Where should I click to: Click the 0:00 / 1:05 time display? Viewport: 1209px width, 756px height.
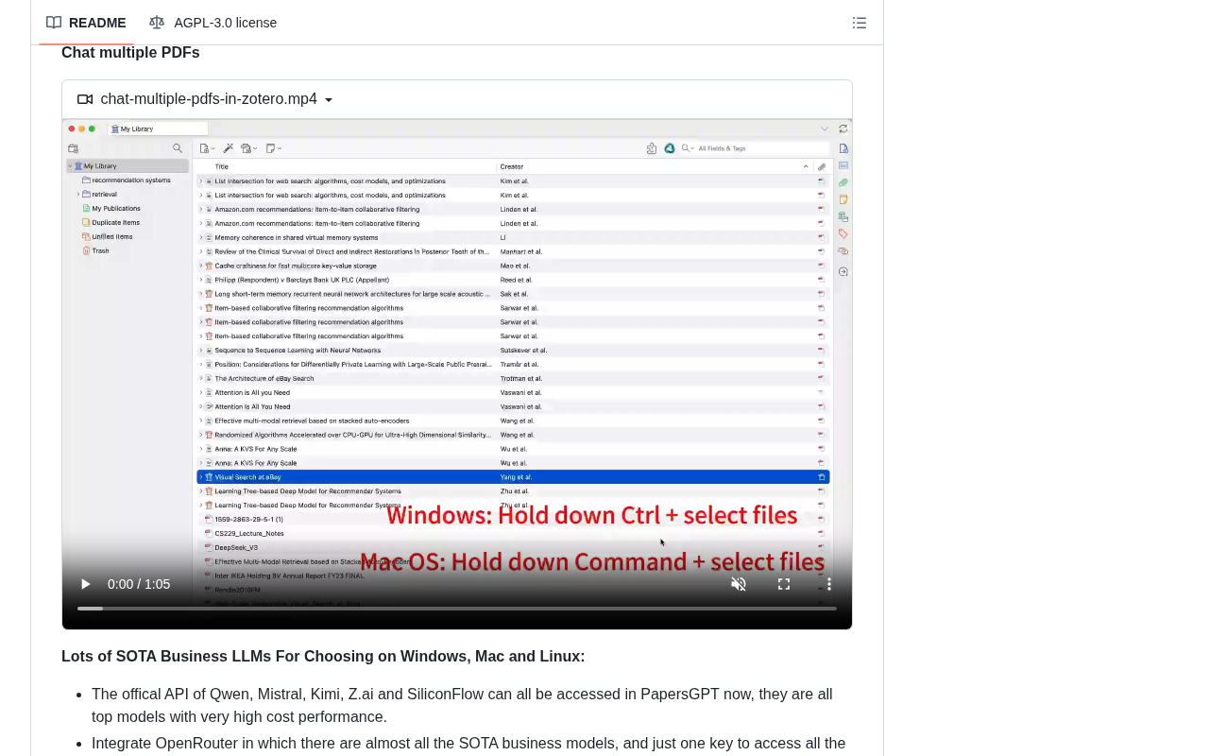[x=139, y=584]
